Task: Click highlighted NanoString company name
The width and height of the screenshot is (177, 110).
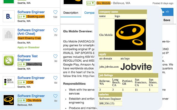Action: pos(34,64)
